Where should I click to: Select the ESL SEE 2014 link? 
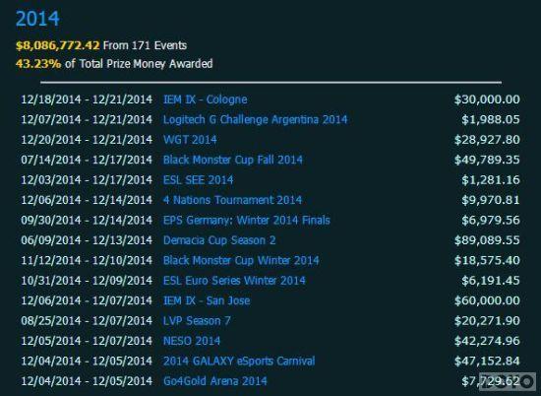(198, 179)
